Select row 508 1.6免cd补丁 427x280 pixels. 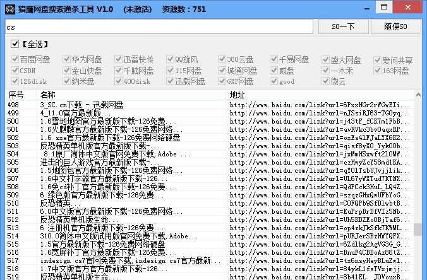(x=210, y=187)
